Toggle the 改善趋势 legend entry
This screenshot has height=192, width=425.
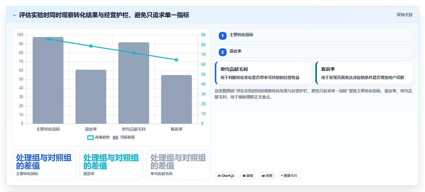click(x=98, y=137)
